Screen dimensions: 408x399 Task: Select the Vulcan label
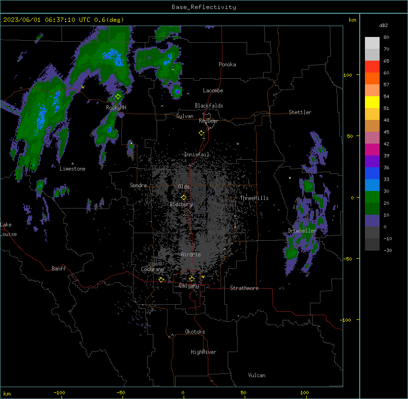click(x=257, y=375)
